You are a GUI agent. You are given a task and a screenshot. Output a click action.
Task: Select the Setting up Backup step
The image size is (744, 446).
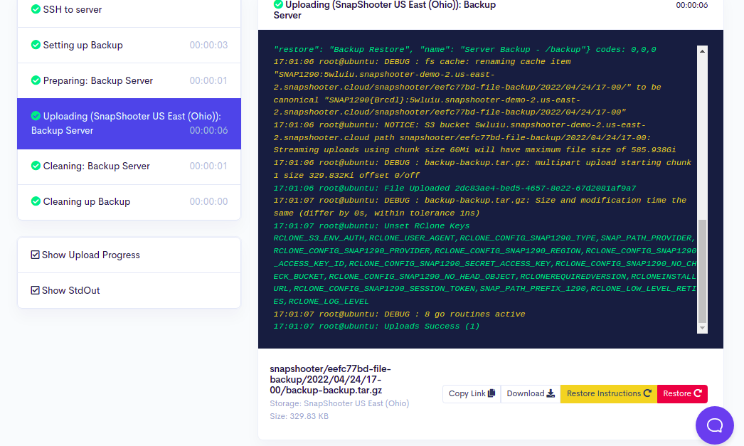(129, 45)
